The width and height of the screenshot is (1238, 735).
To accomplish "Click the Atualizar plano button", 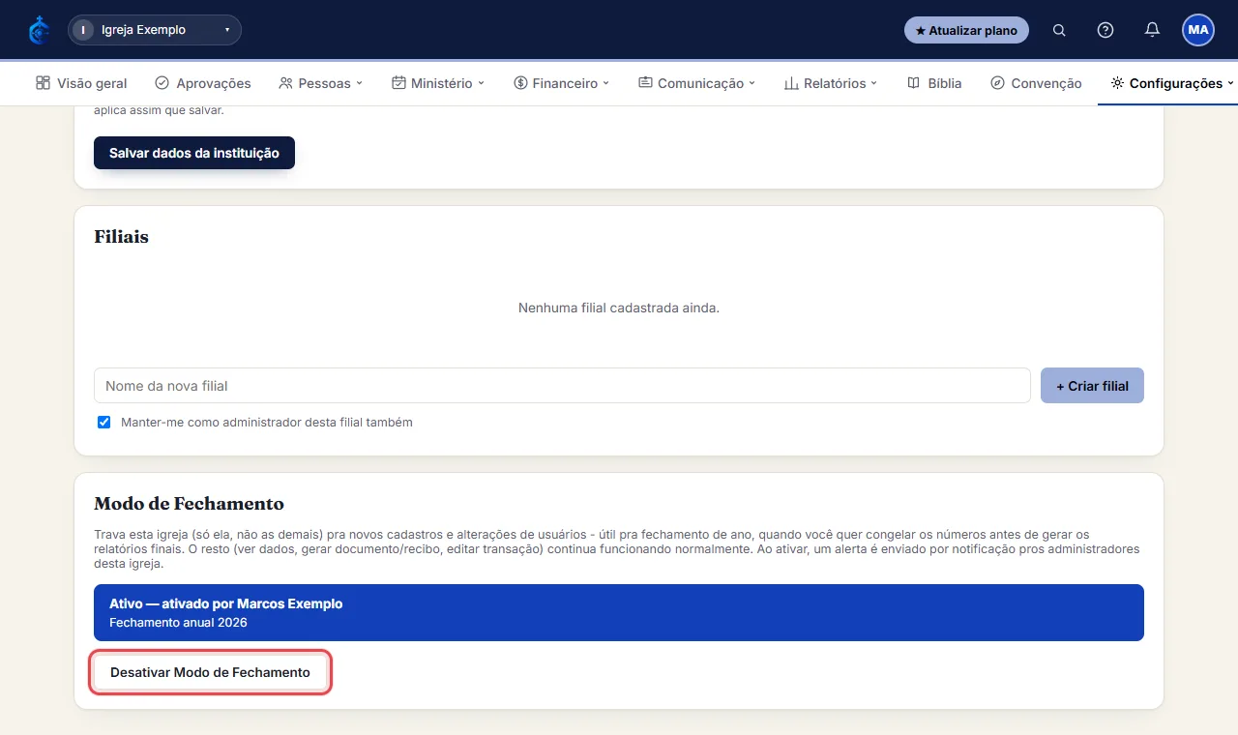I will tap(966, 30).
